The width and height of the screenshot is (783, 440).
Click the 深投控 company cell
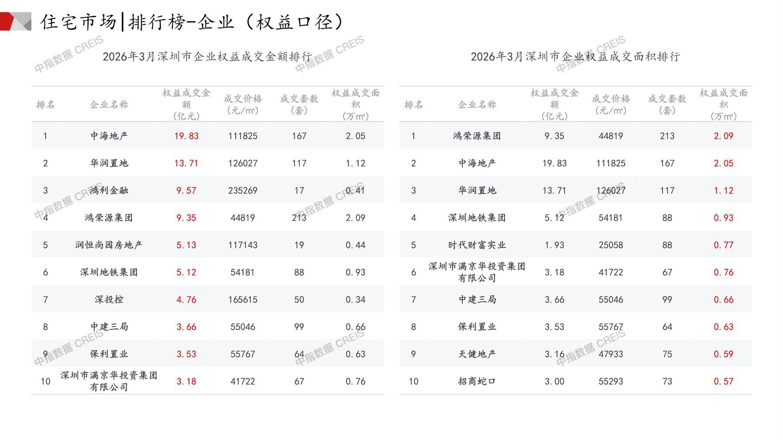pos(109,299)
